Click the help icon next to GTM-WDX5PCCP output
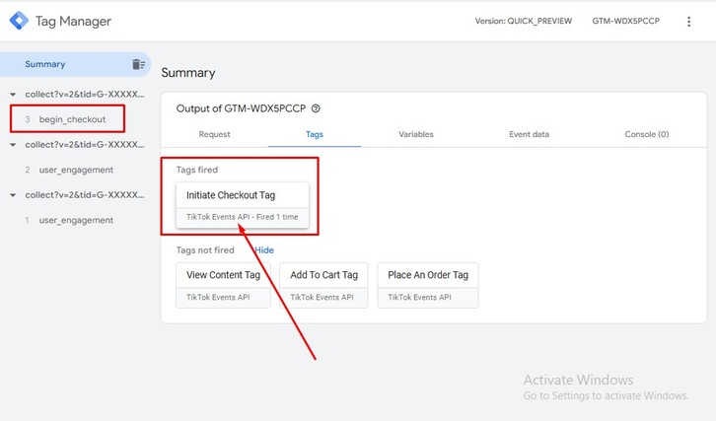 (x=316, y=109)
